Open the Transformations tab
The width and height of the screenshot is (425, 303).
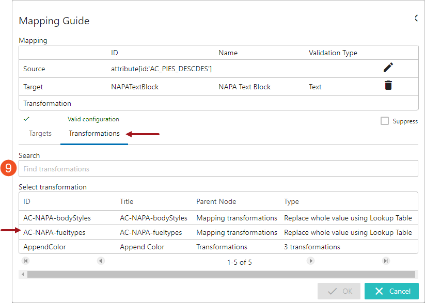tap(94, 134)
